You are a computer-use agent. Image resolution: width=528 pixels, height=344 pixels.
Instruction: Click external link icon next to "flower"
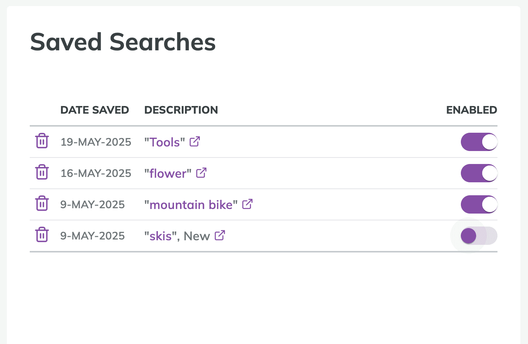(x=201, y=173)
